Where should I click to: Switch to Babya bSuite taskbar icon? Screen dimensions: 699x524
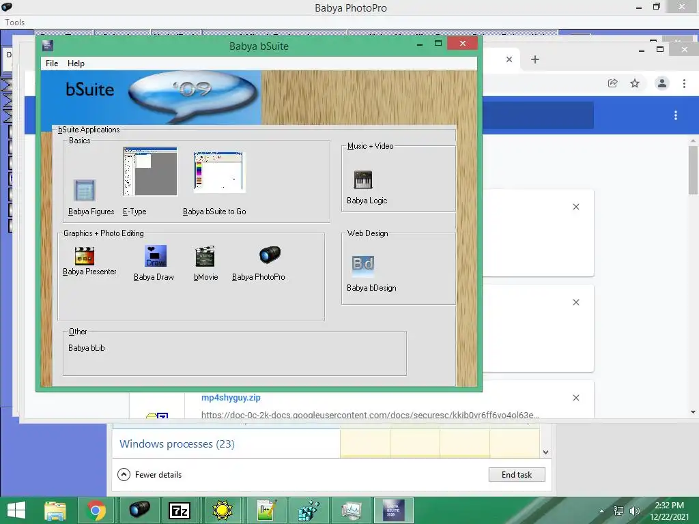(x=394, y=510)
